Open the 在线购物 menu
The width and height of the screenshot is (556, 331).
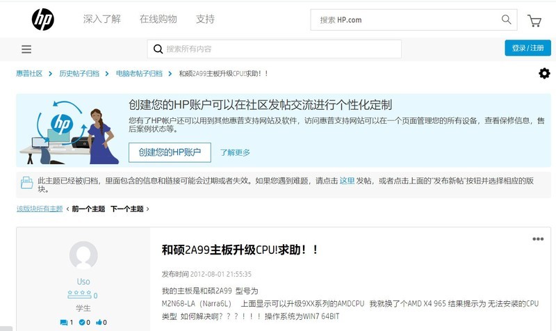click(x=158, y=19)
